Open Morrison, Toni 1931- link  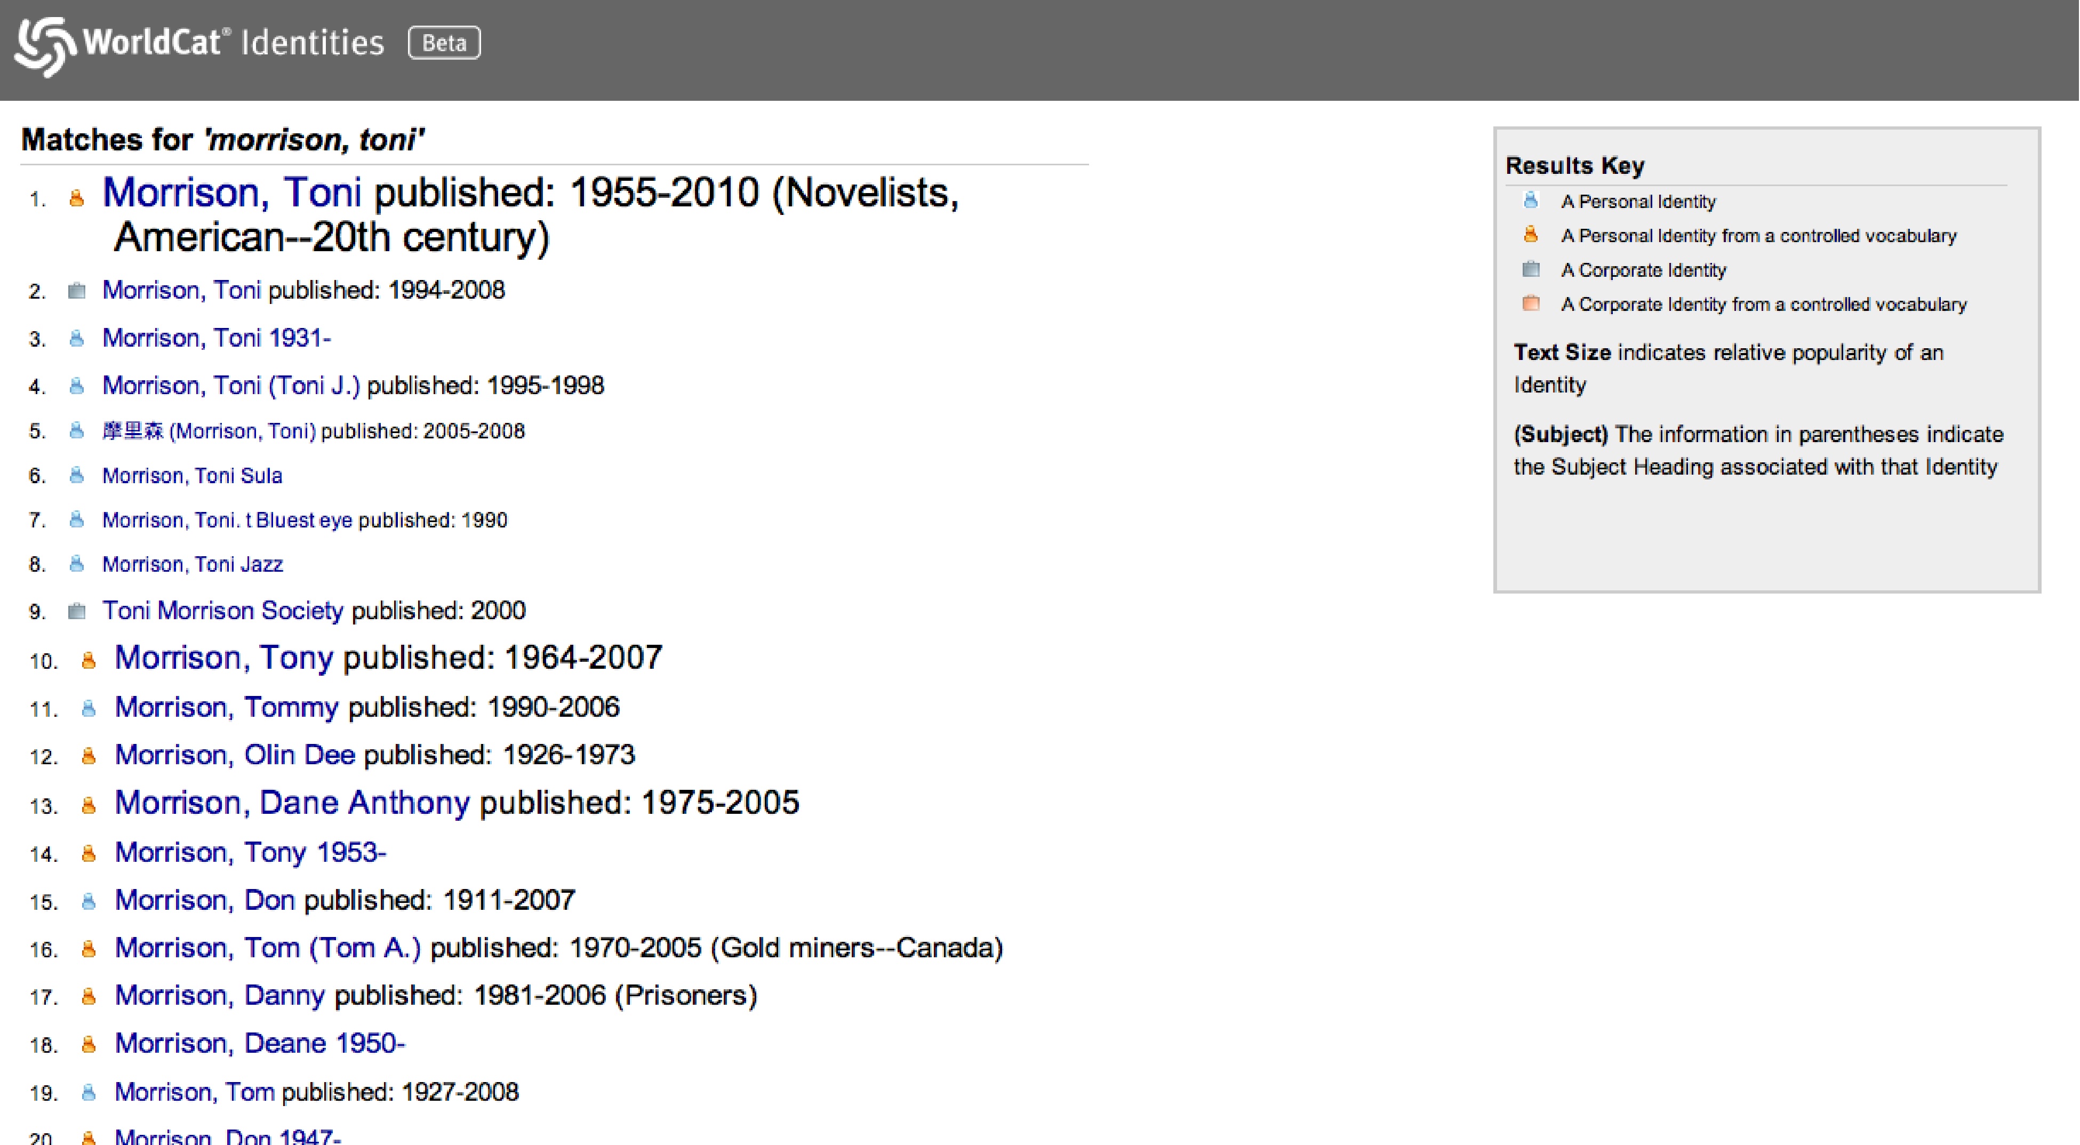click(217, 338)
